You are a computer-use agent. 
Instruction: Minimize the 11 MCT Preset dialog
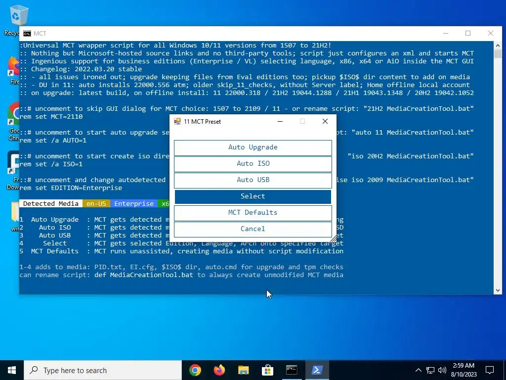coord(280,122)
